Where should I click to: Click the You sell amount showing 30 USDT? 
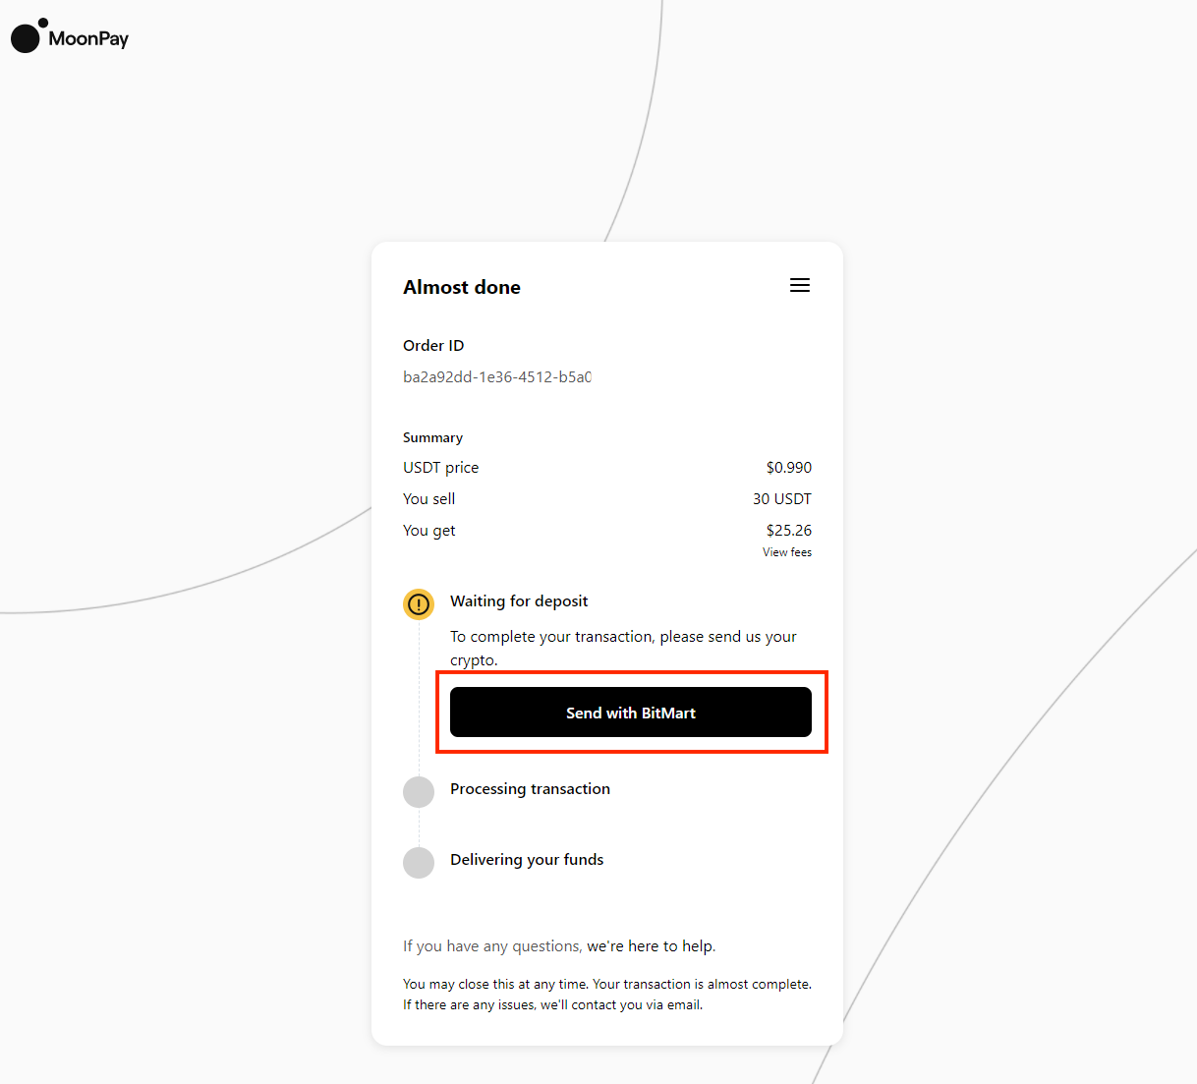click(782, 498)
